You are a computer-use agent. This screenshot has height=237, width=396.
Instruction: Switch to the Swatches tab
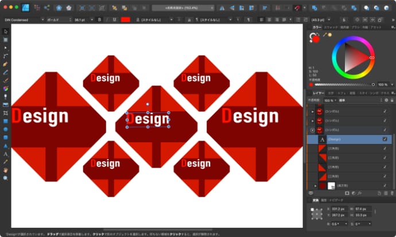click(332, 27)
